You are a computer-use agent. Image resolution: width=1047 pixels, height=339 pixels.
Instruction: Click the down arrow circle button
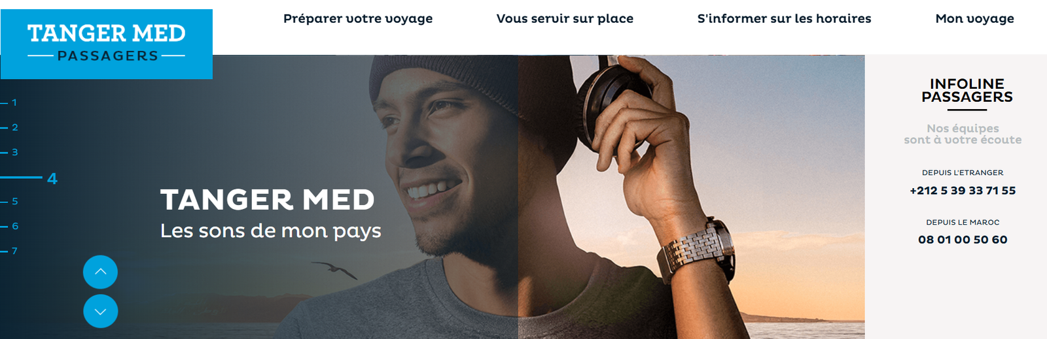click(100, 311)
